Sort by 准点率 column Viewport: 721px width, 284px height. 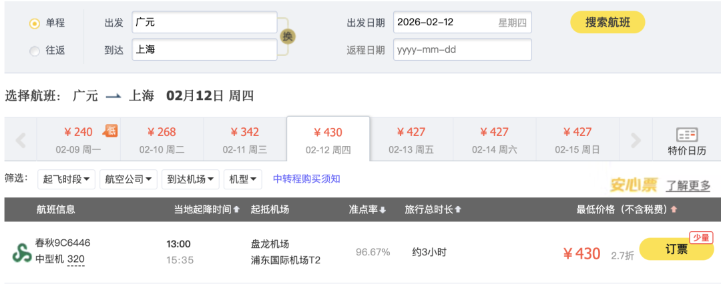pos(367,209)
